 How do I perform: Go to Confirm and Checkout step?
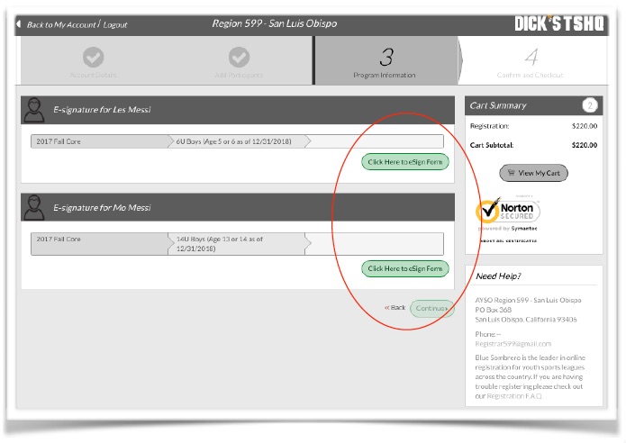pos(530,61)
